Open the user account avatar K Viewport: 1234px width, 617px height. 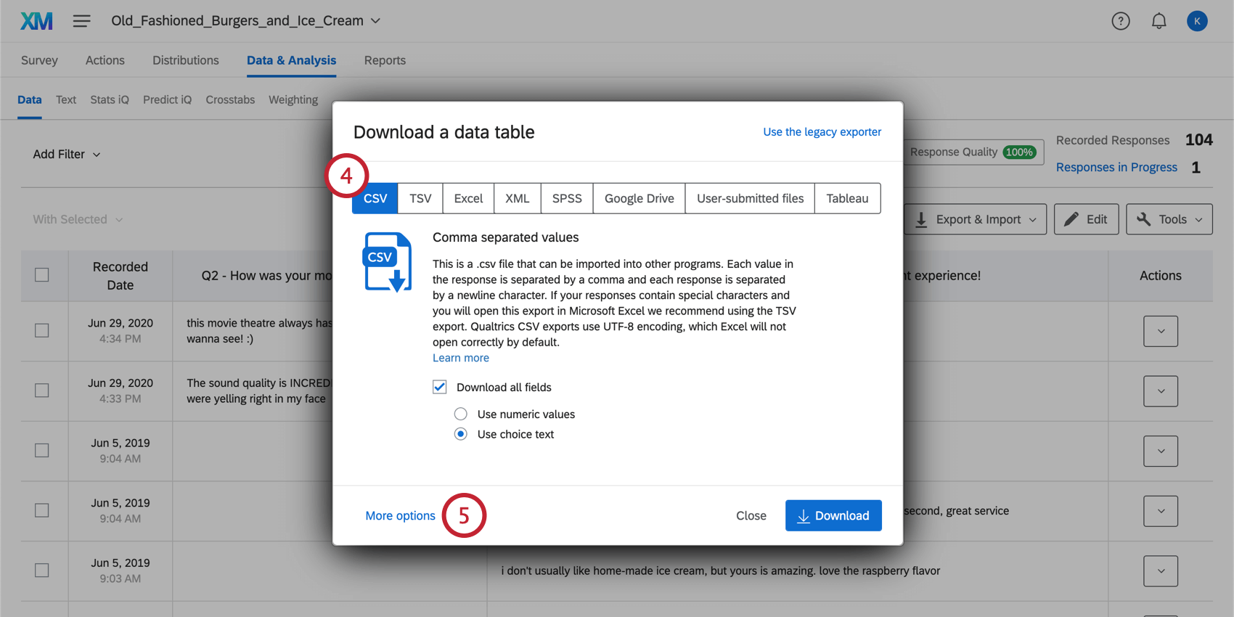[x=1197, y=21]
